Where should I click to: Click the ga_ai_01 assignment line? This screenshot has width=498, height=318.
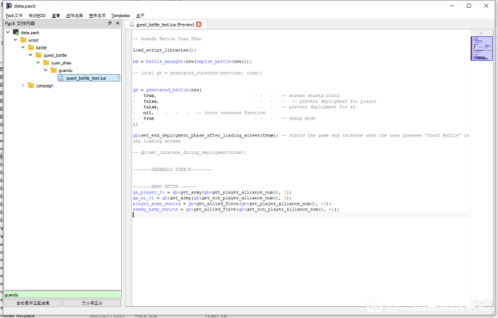click(212, 199)
